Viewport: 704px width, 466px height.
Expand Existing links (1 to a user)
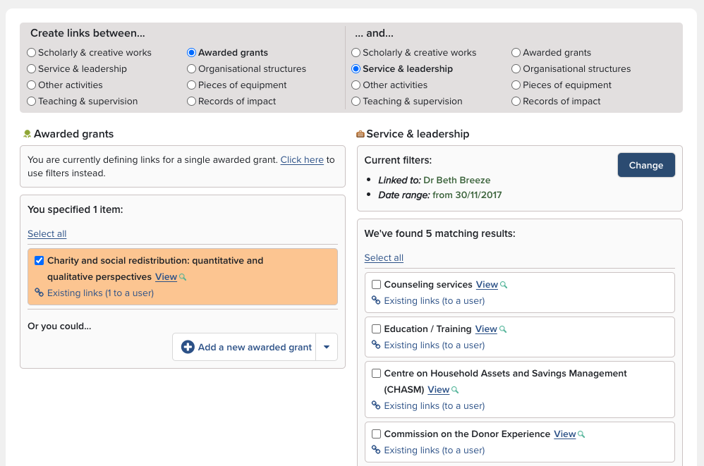click(x=100, y=293)
